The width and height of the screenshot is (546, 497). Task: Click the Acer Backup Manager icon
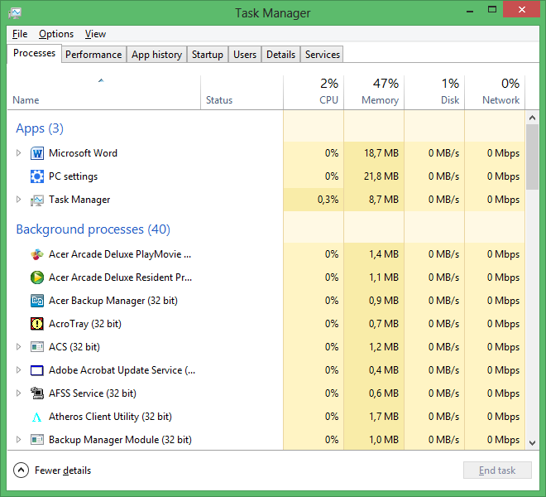click(37, 301)
